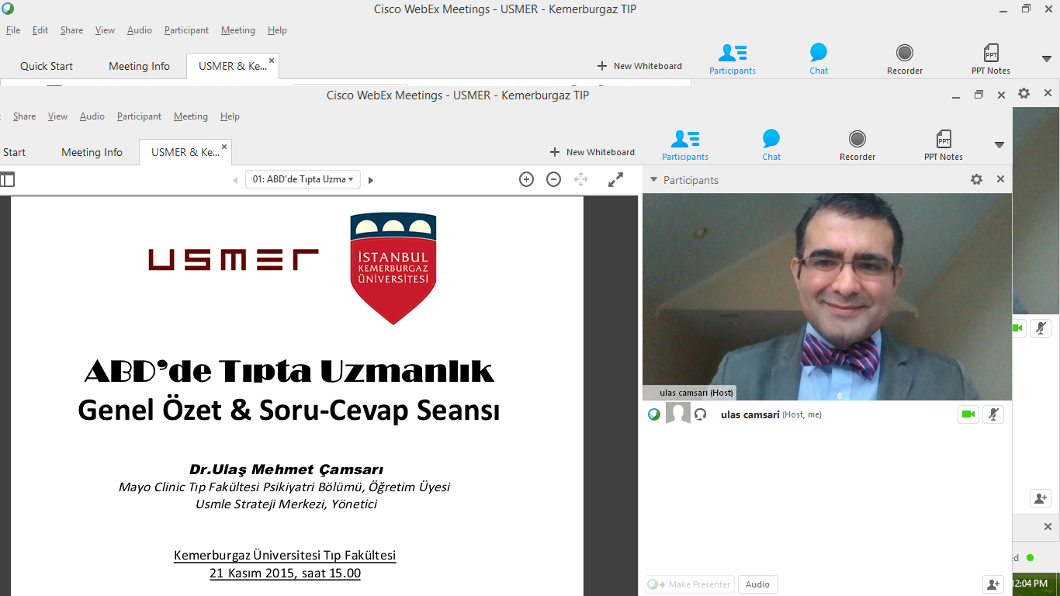This screenshot has width=1060, height=596.
Task: Click New Whiteboard in inner window
Action: tap(592, 152)
